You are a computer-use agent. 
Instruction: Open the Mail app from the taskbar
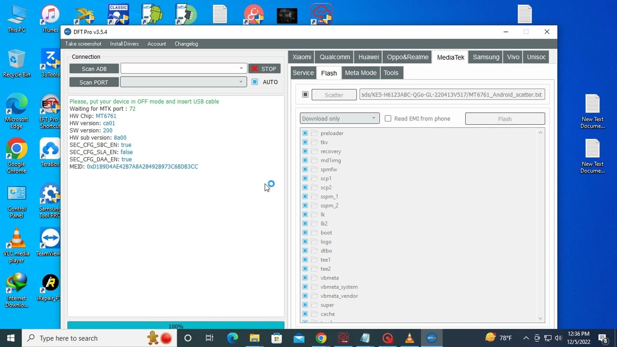point(299,338)
